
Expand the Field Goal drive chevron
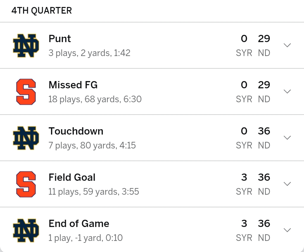(x=287, y=184)
